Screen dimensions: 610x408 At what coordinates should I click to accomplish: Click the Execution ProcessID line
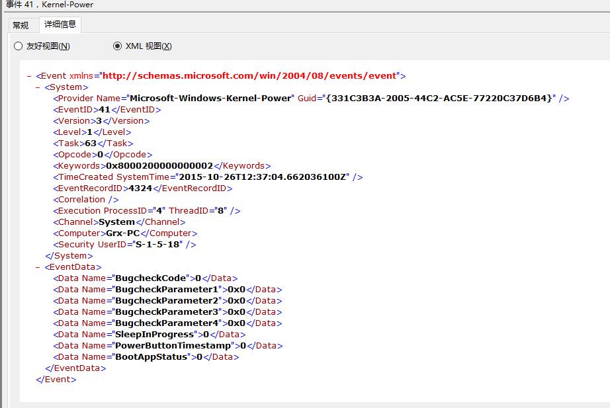(147, 211)
